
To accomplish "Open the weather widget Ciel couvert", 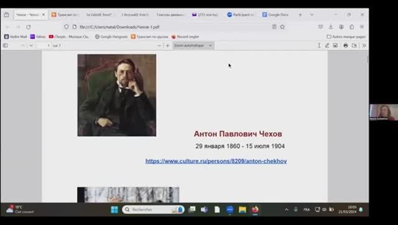I will [x=20, y=209].
